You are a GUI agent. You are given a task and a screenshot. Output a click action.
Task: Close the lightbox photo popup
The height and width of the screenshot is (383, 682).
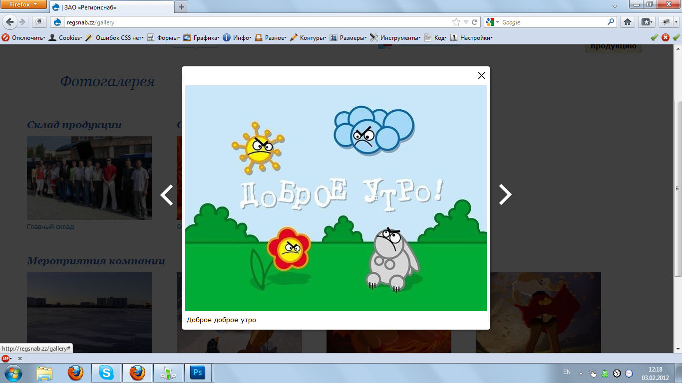coord(481,75)
